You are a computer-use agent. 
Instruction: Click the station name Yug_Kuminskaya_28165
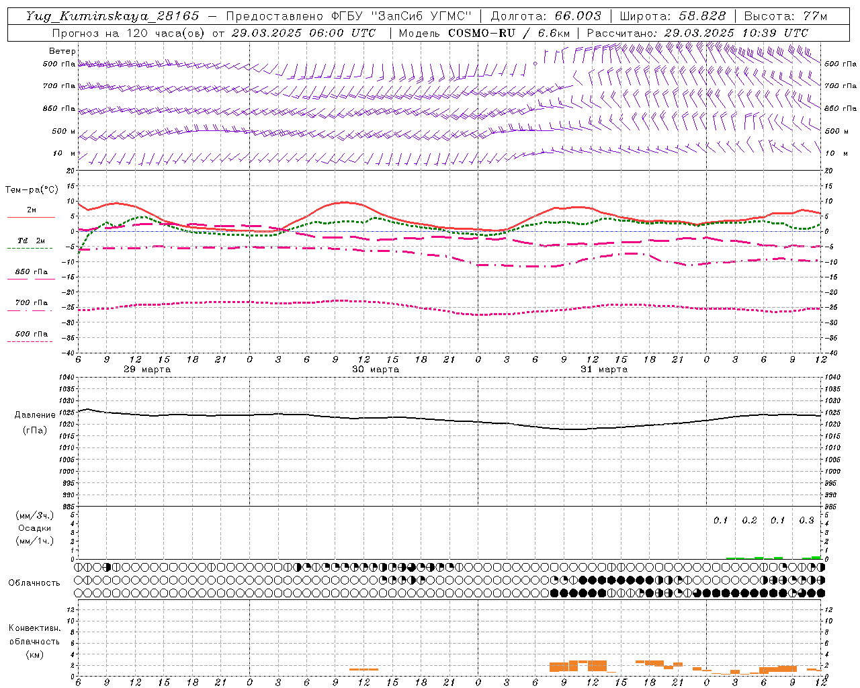click(x=113, y=16)
